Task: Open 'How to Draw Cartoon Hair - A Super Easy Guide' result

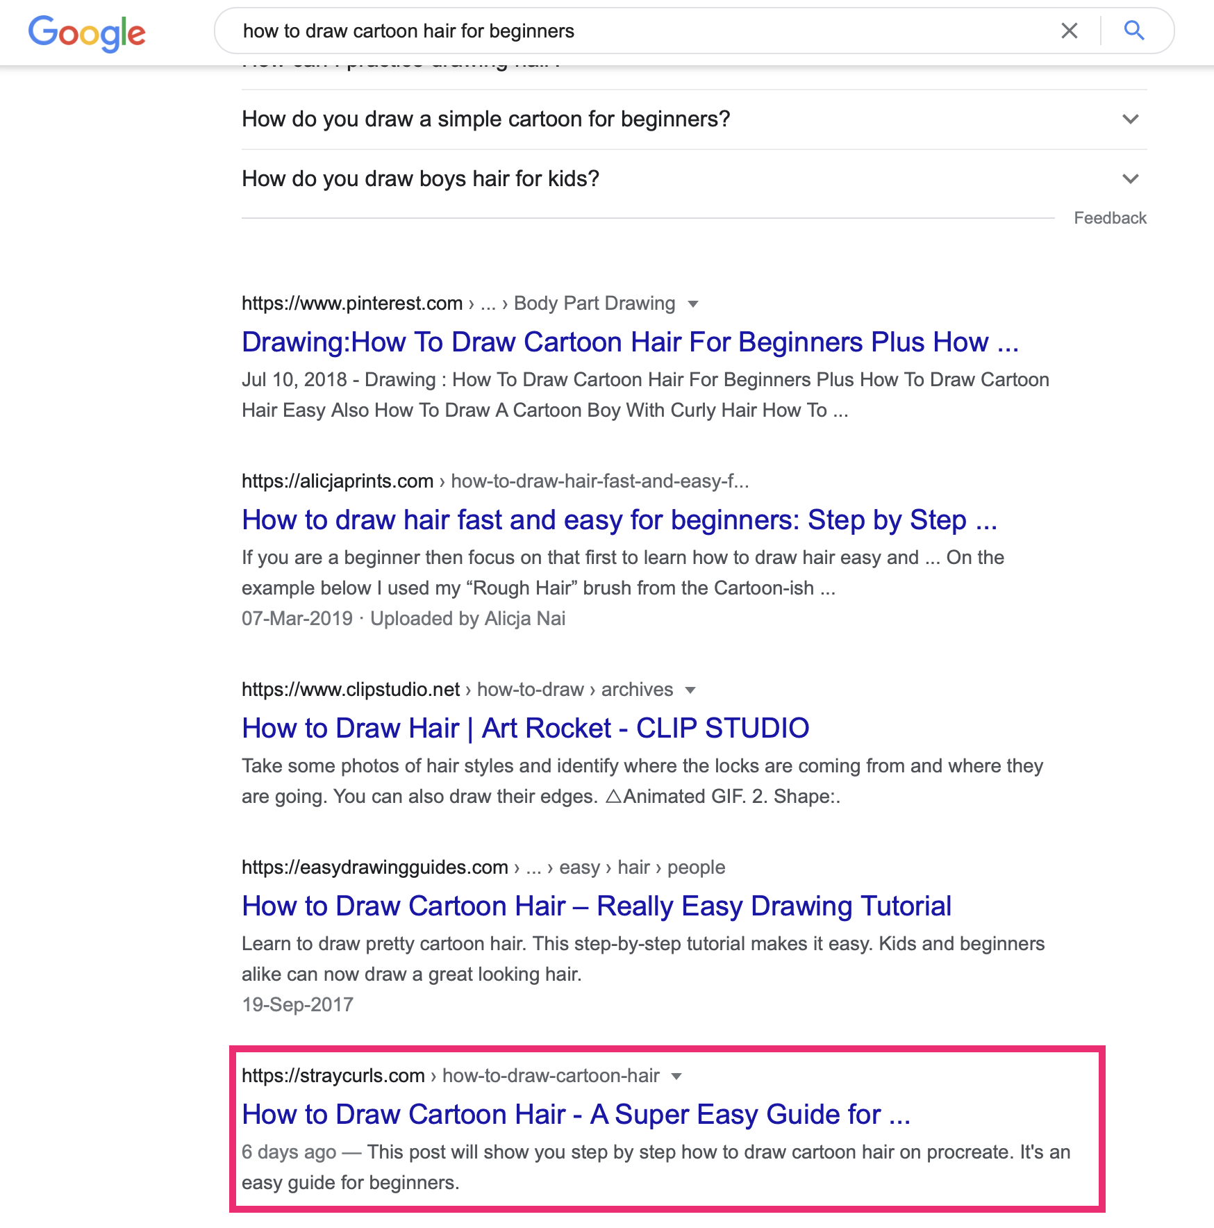Action: coord(576,1115)
